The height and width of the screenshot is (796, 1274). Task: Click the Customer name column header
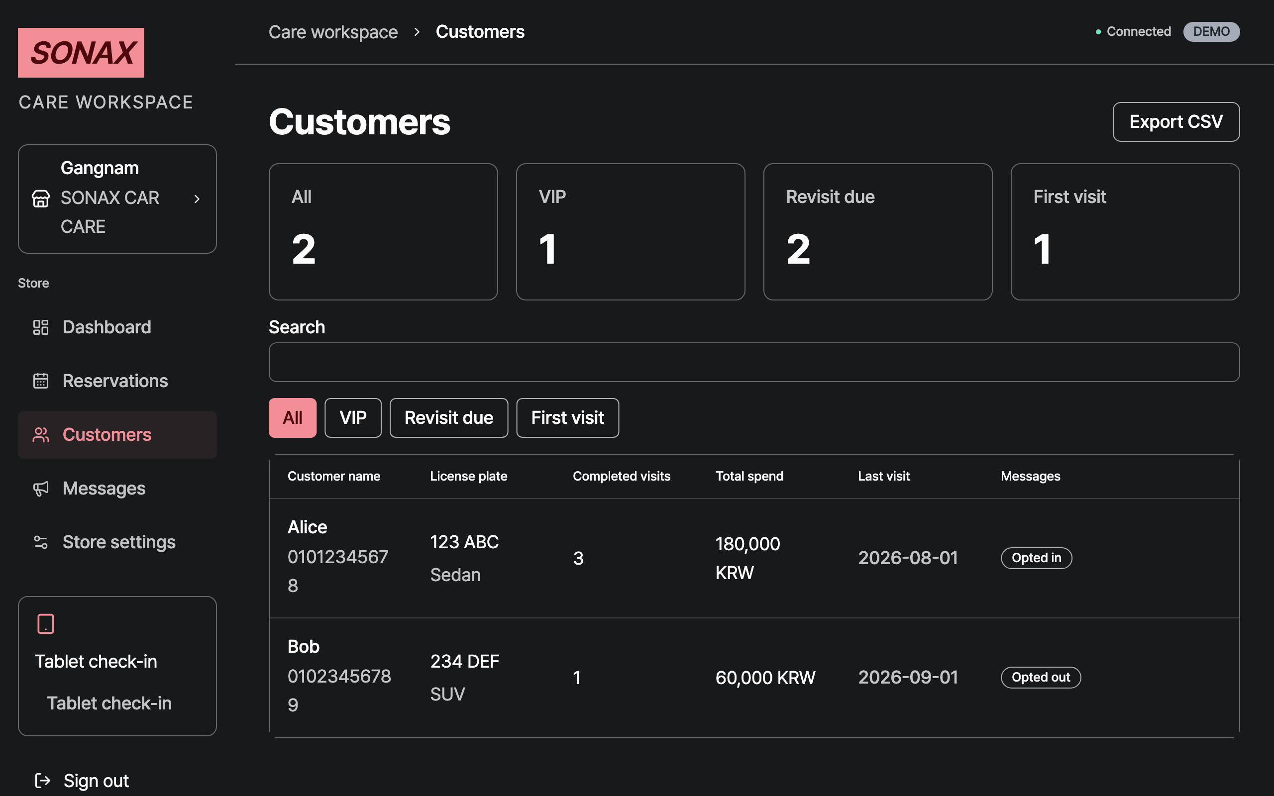click(334, 476)
